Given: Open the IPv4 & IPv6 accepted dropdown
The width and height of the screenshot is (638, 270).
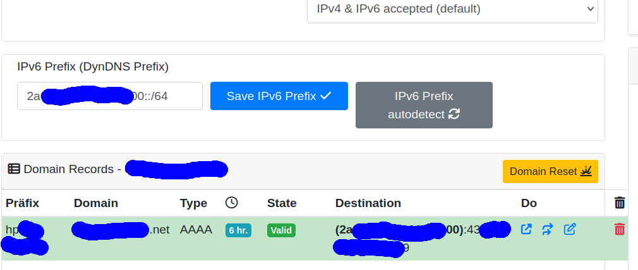Looking at the screenshot, I should point(452,9).
